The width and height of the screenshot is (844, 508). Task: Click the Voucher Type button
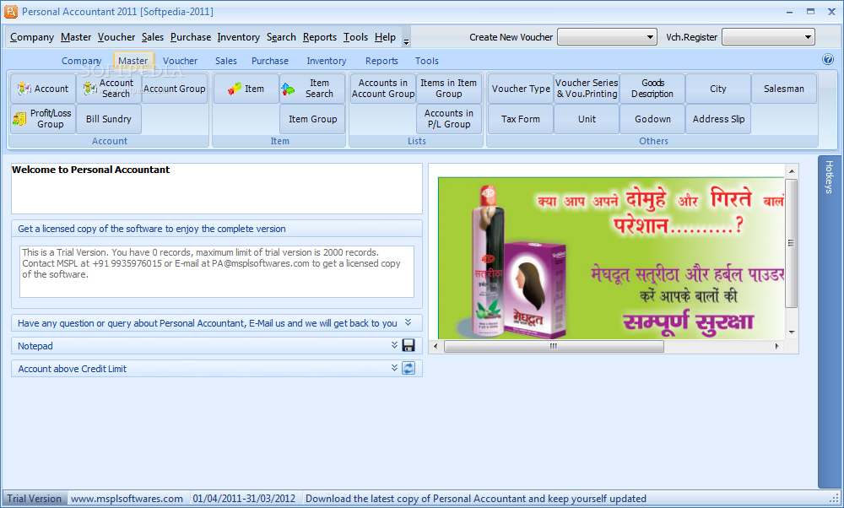click(521, 89)
